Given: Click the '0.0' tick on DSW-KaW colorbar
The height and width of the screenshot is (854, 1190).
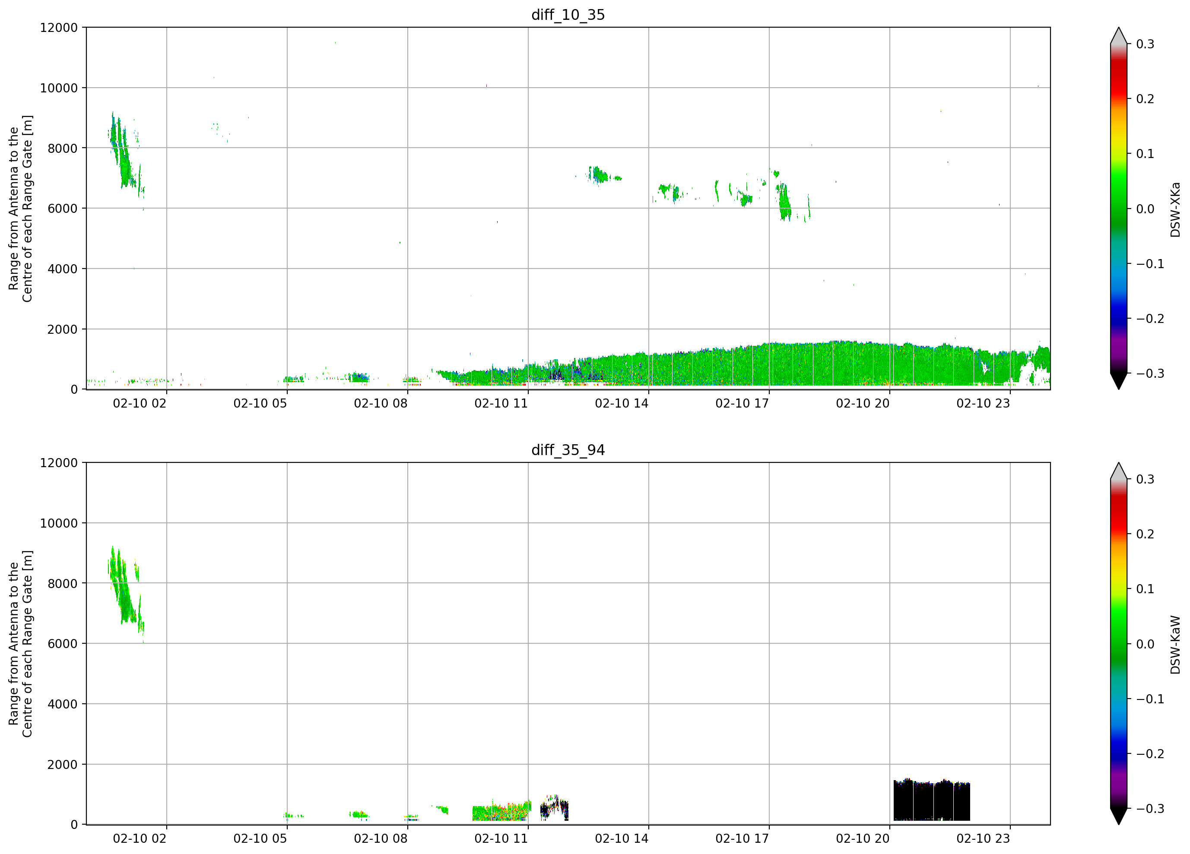Looking at the screenshot, I should click(1145, 645).
